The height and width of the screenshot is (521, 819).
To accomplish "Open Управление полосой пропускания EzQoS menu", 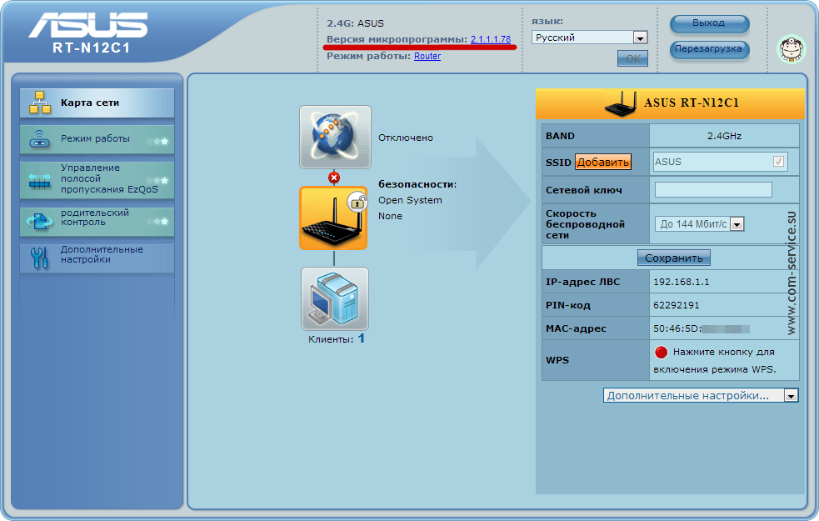I will pyautogui.click(x=97, y=179).
